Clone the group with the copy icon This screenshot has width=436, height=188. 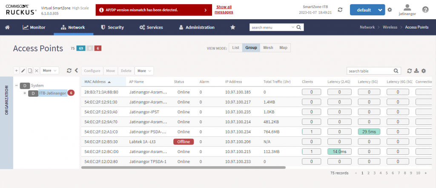pos(30,70)
